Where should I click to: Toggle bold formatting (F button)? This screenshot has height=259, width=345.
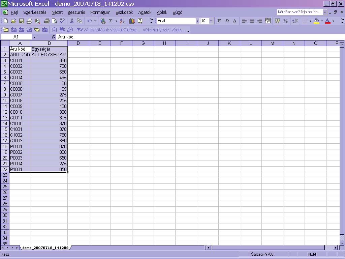pyautogui.click(x=219, y=21)
